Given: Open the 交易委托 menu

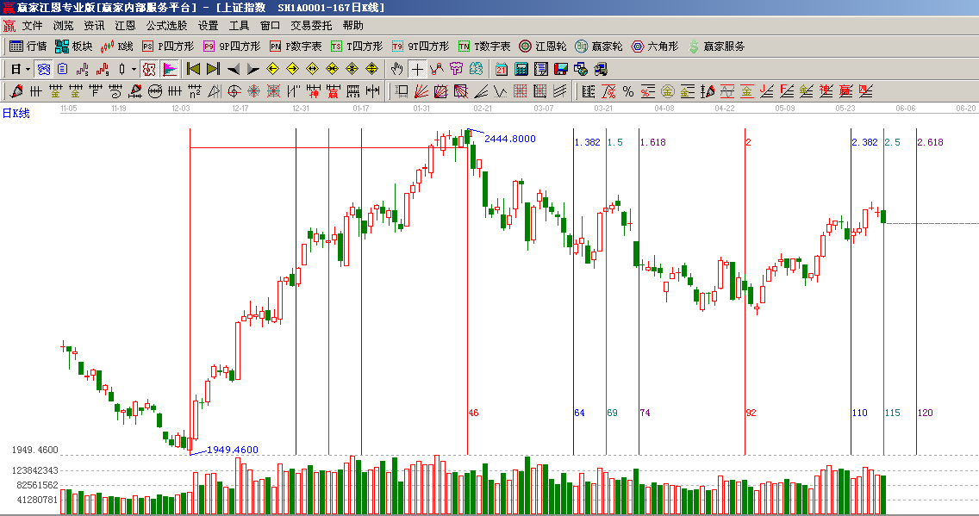Looking at the screenshot, I should pyautogui.click(x=311, y=26).
